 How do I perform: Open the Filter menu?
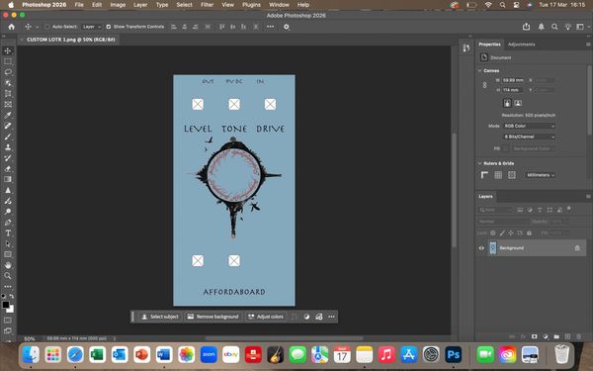(207, 5)
